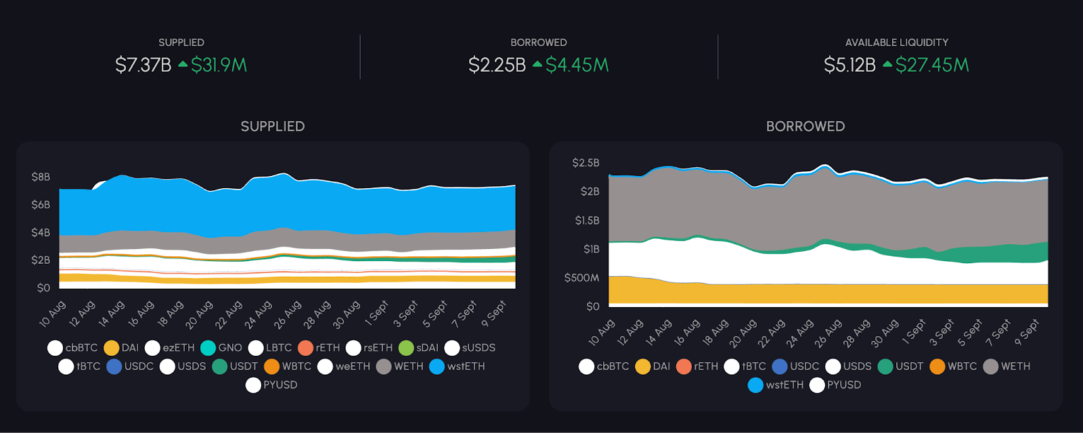
Task: Click green up arrow beside $31.9M
Action: point(183,64)
